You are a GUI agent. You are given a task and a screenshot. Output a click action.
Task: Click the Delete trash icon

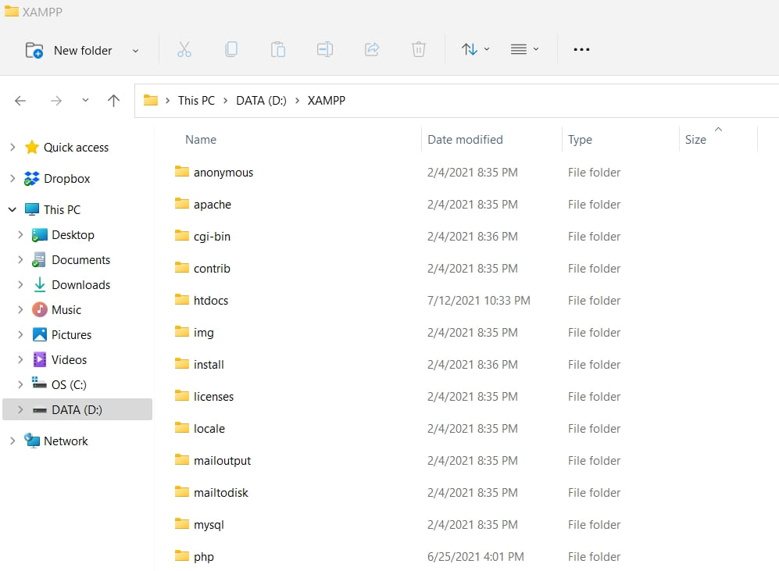(x=418, y=50)
